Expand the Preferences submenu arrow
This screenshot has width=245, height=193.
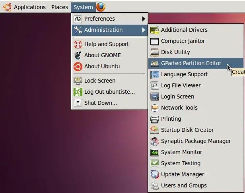[144, 19]
